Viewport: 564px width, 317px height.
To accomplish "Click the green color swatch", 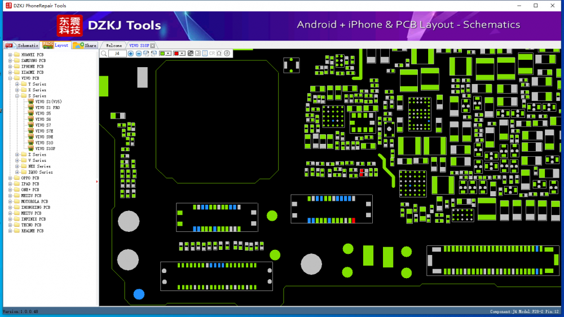I will (162, 53).
